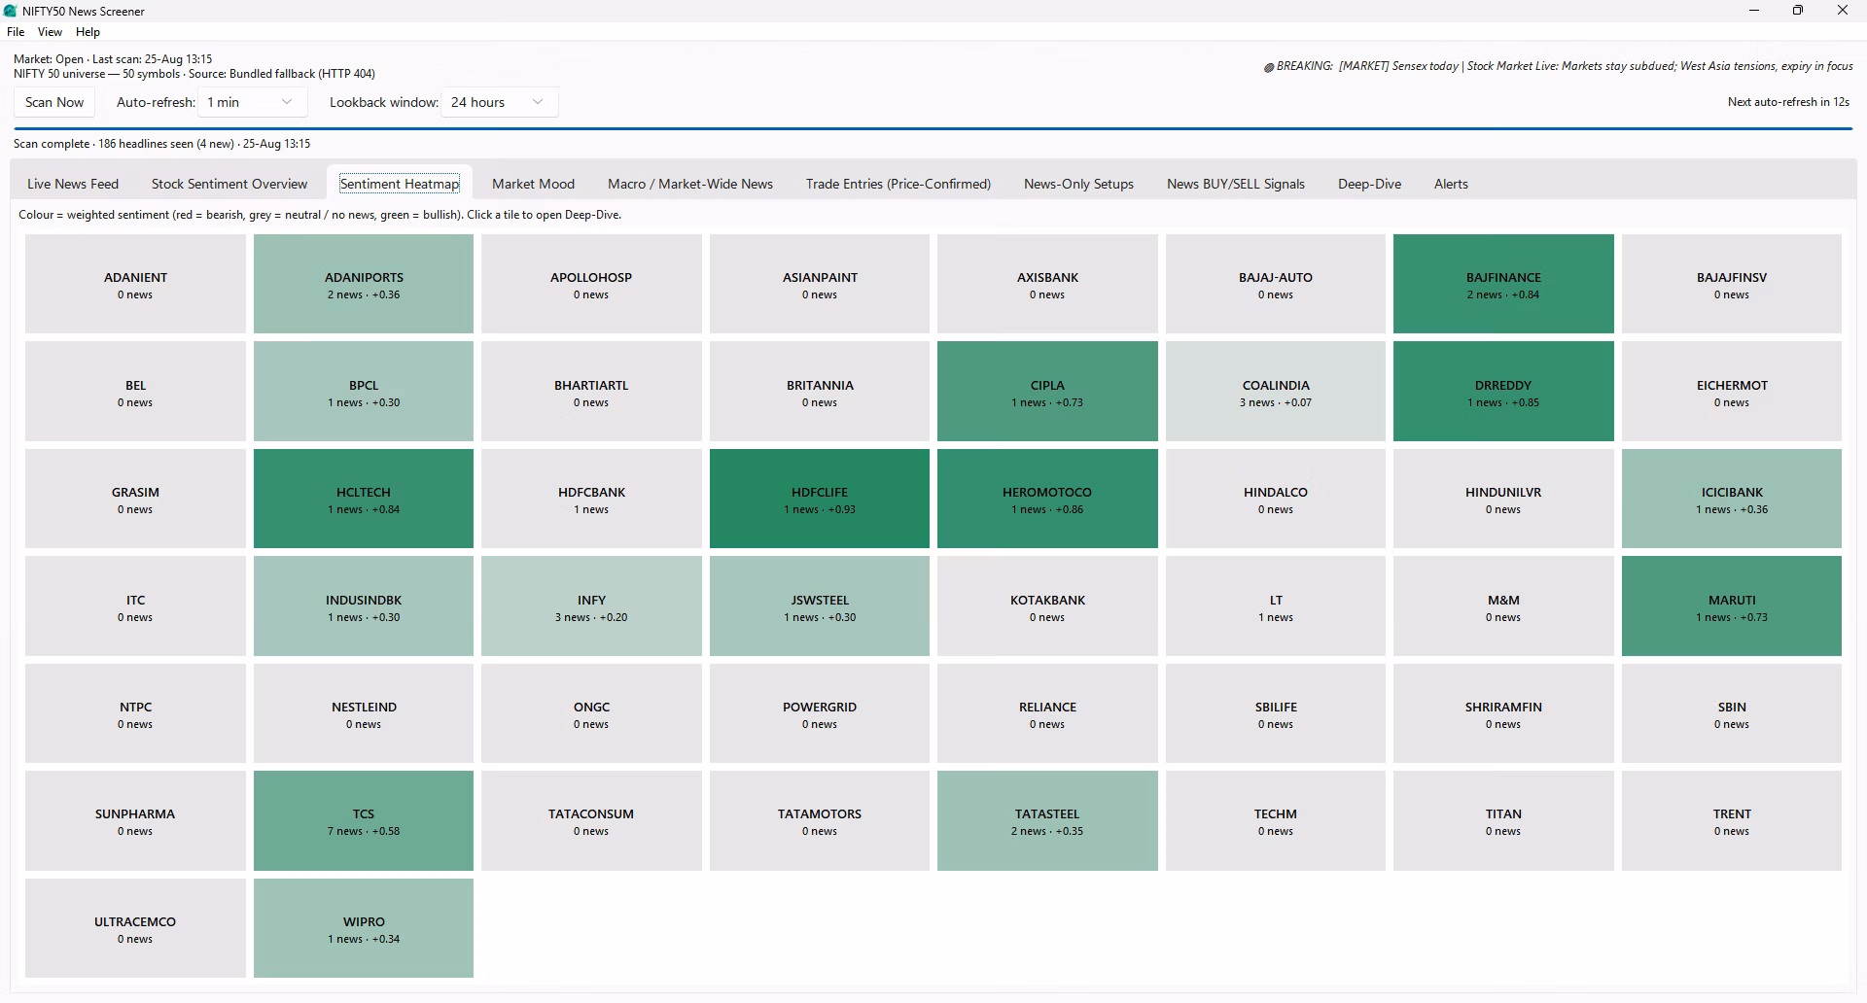The height and width of the screenshot is (1003, 1867).
Task: Click the TCS heatmap tile
Action: pos(364,820)
